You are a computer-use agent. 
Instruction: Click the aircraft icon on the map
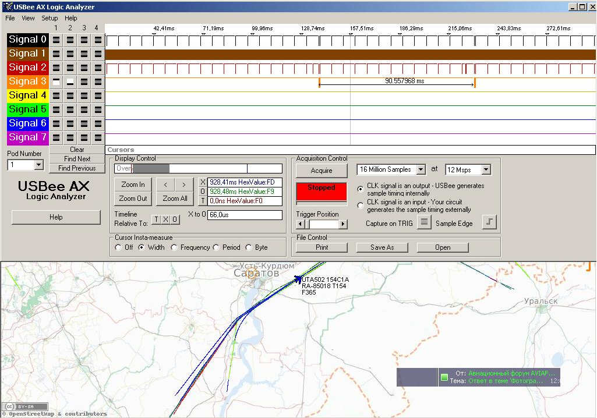pyautogui.click(x=298, y=280)
